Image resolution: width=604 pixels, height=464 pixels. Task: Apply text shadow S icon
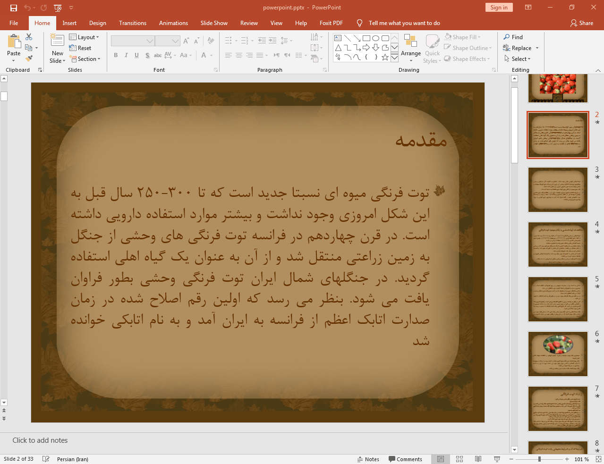pyautogui.click(x=147, y=55)
